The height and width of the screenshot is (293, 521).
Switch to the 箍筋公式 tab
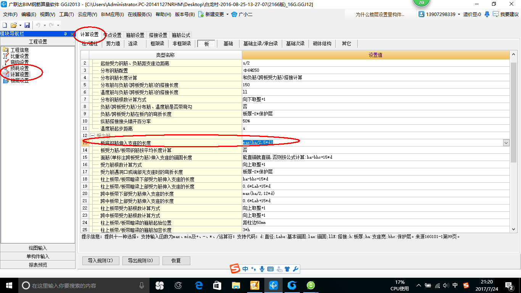coord(181,35)
